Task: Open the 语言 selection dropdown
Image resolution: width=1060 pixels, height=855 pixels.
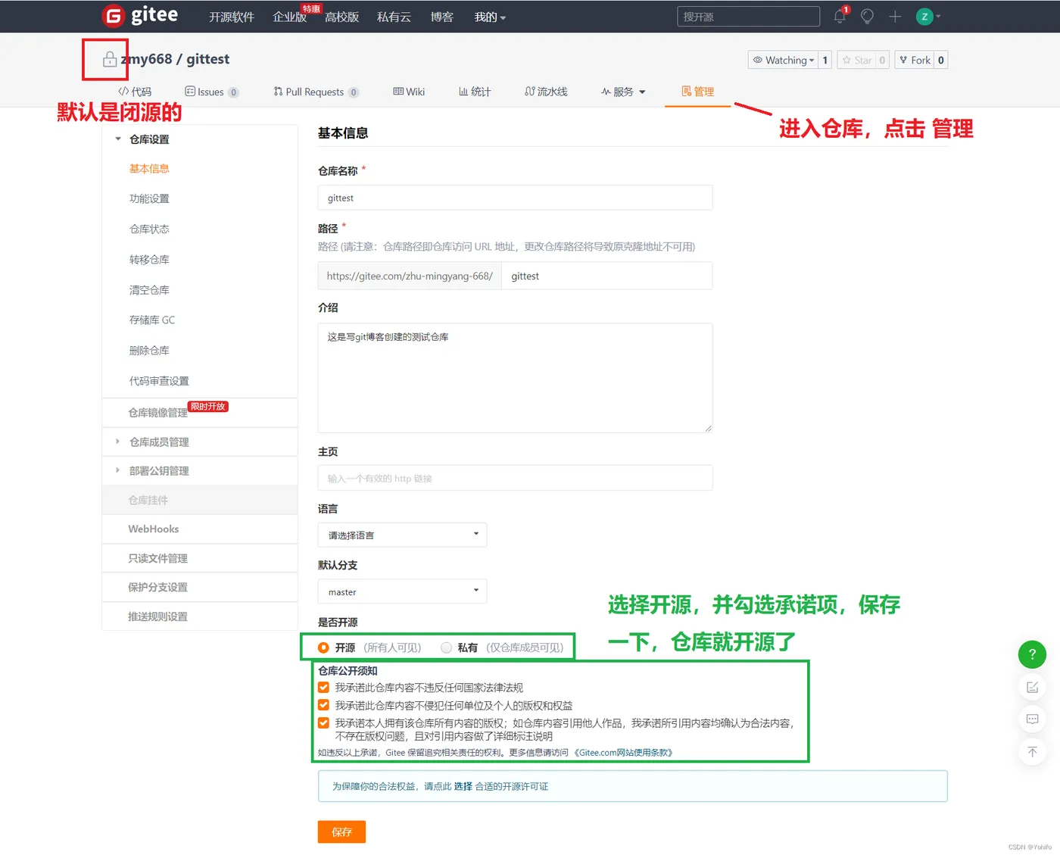Action: (x=402, y=535)
